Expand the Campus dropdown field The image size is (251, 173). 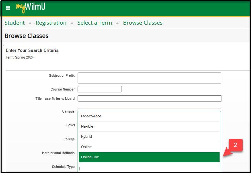(149, 110)
